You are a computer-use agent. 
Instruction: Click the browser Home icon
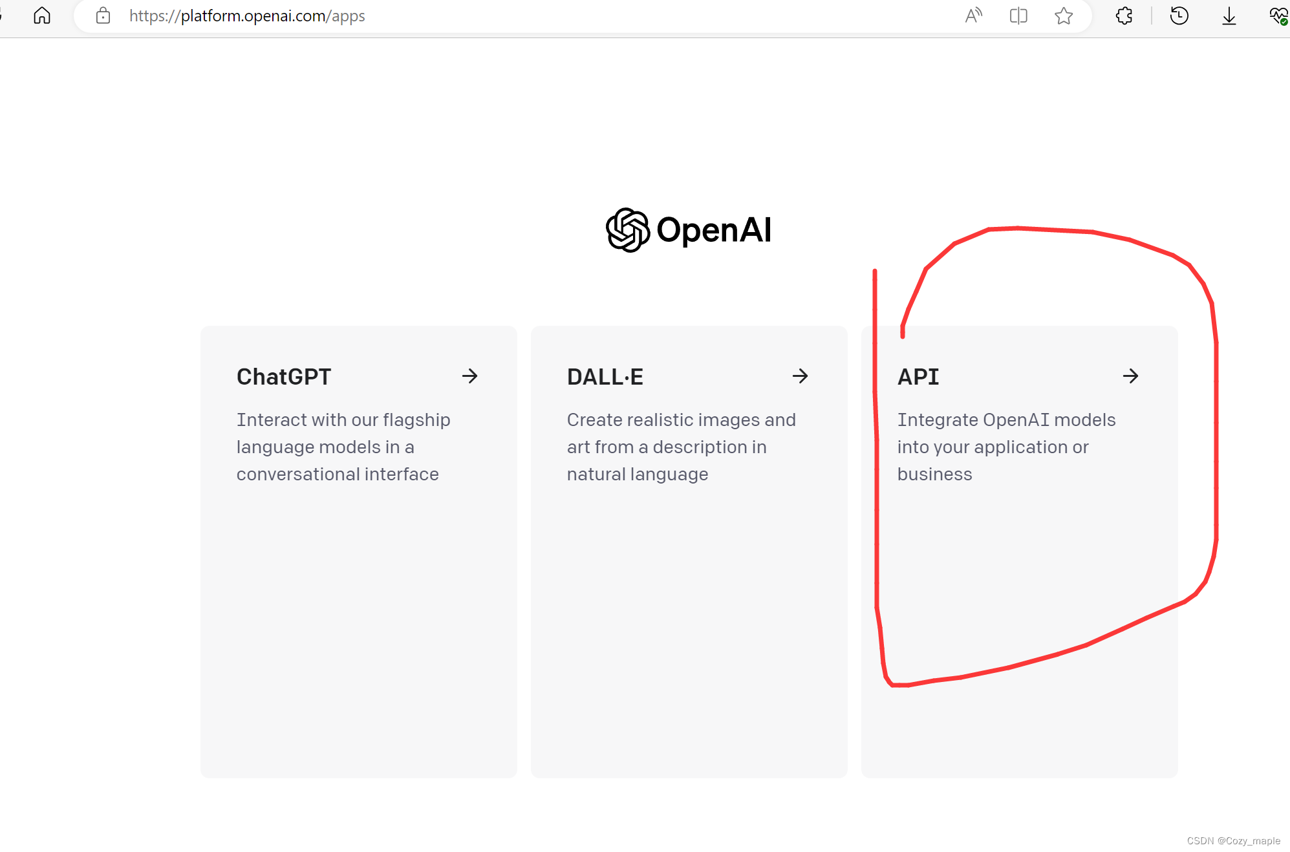tap(42, 16)
